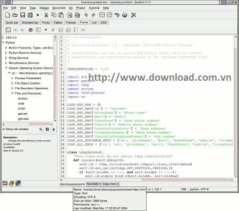Preview in browser with the globe icon
Viewport: 239px width, 211px height.
tap(124, 15)
